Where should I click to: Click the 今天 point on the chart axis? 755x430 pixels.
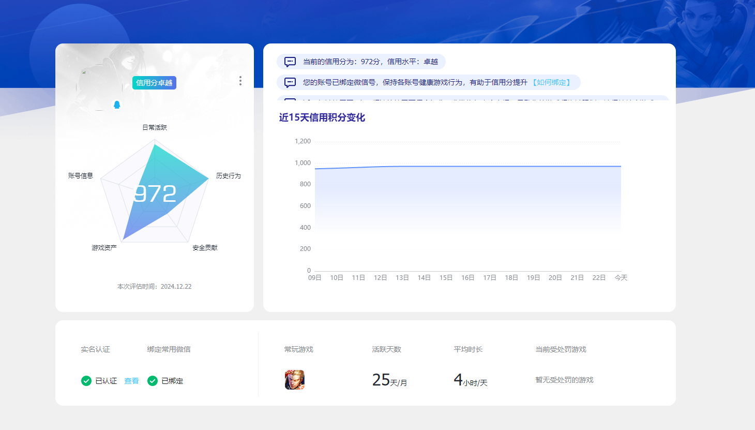pyautogui.click(x=621, y=278)
